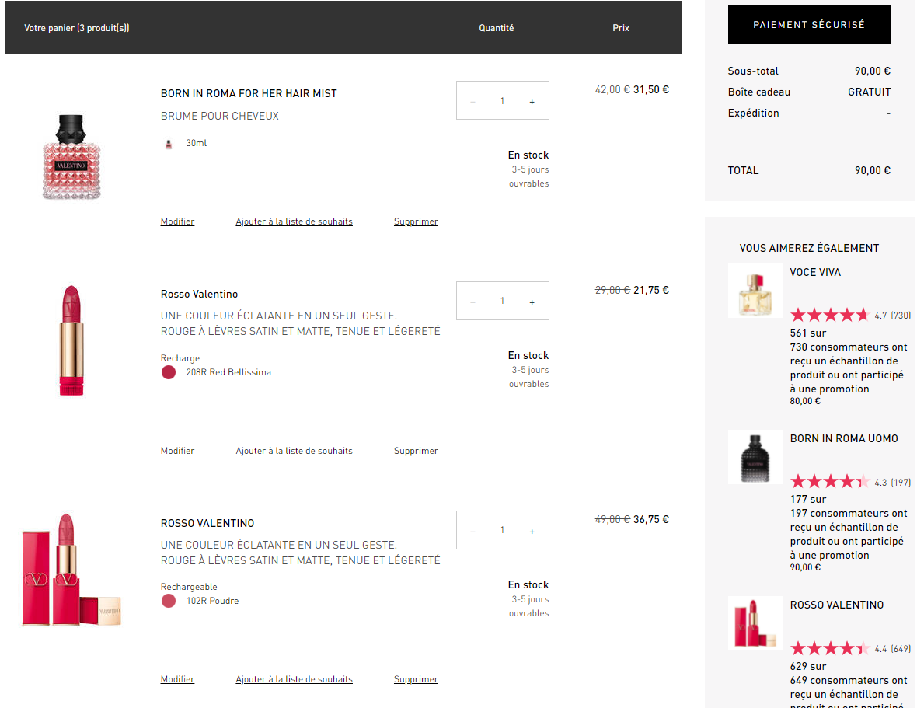Click the 102R Poudre color swatch

point(169,601)
